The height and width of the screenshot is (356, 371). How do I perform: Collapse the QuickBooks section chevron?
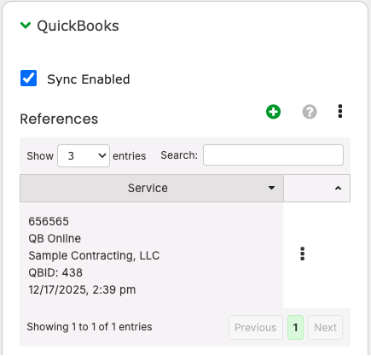tap(26, 26)
